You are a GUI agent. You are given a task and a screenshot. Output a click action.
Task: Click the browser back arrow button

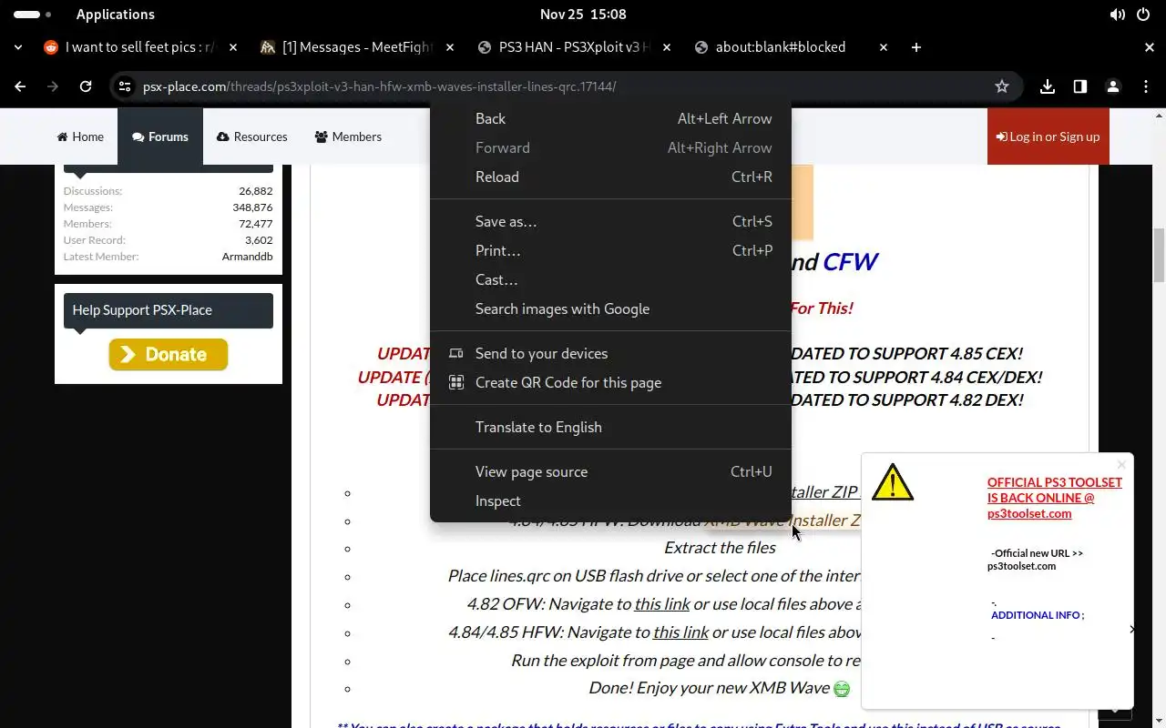[20, 86]
